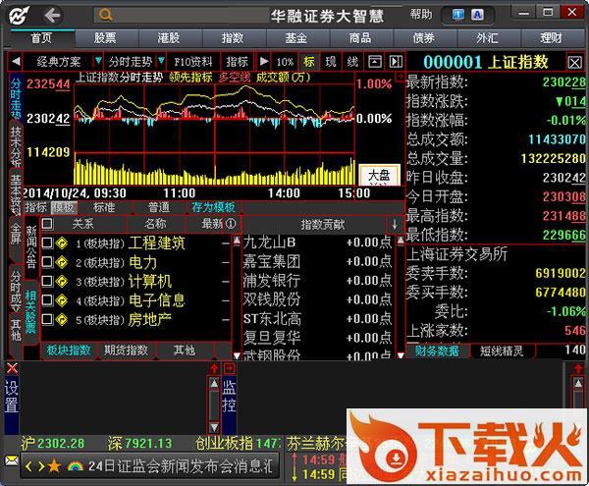Select the 其他 tab beside 期货指数

pos(185,351)
